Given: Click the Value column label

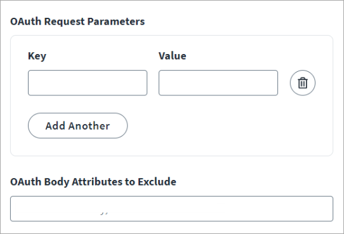Looking at the screenshot, I should click(x=173, y=56).
